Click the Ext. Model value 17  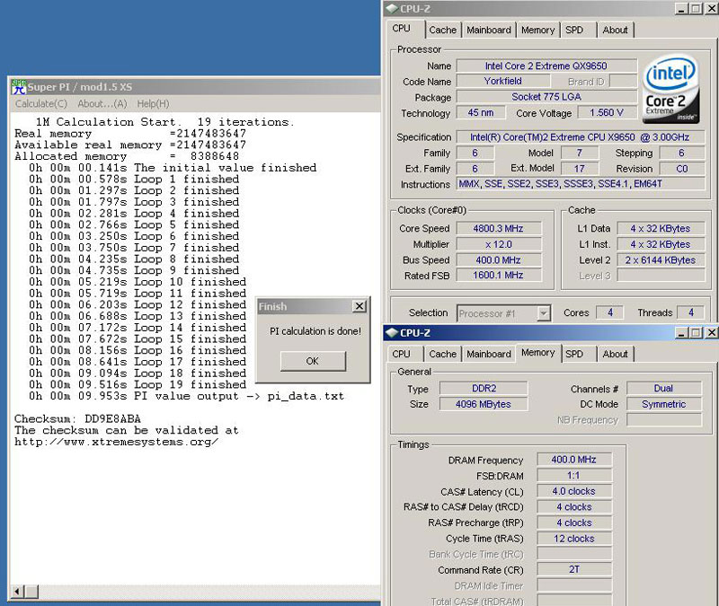point(580,169)
